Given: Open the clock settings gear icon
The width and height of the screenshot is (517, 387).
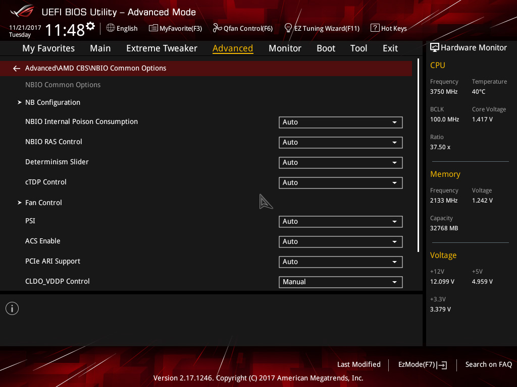Looking at the screenshot, I should (90, 26).
